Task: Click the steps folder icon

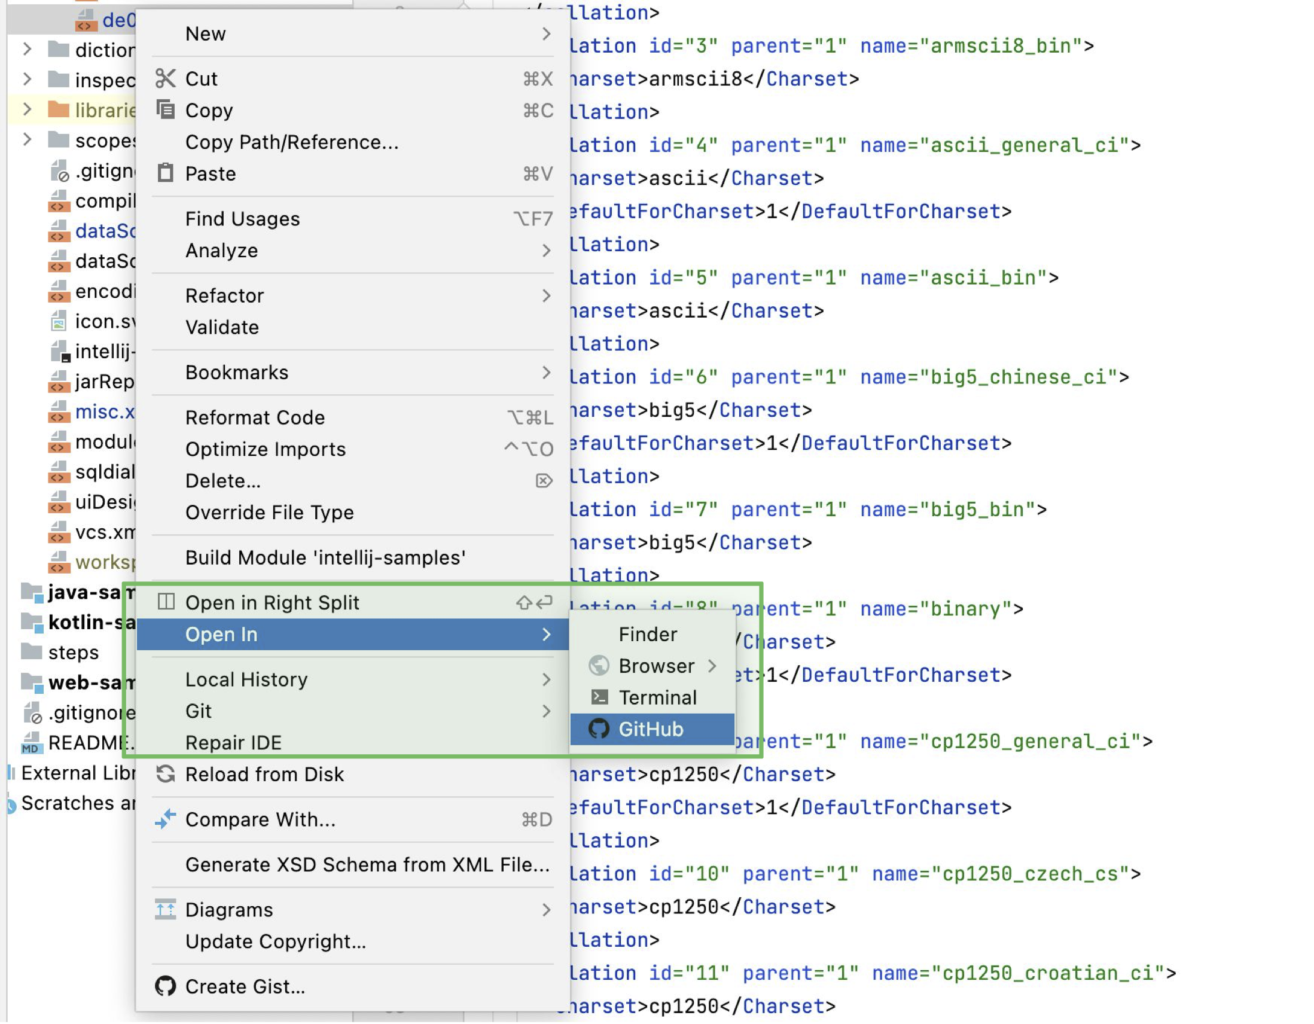Action: click(31, 651)
